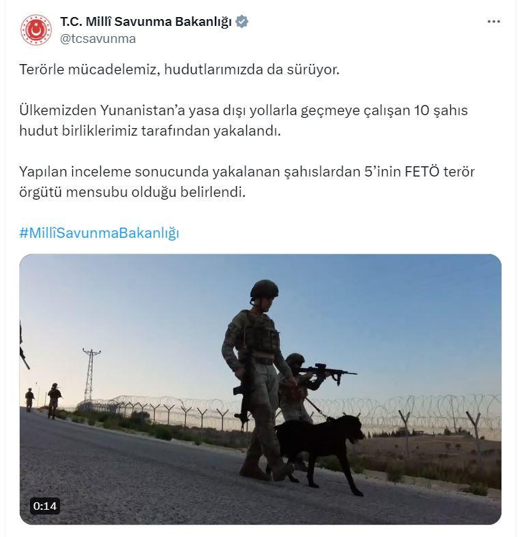Screen dimensions: 528x537
Task: Play the border patrol video
Action: pyautogui.click(x=261, y=389)
